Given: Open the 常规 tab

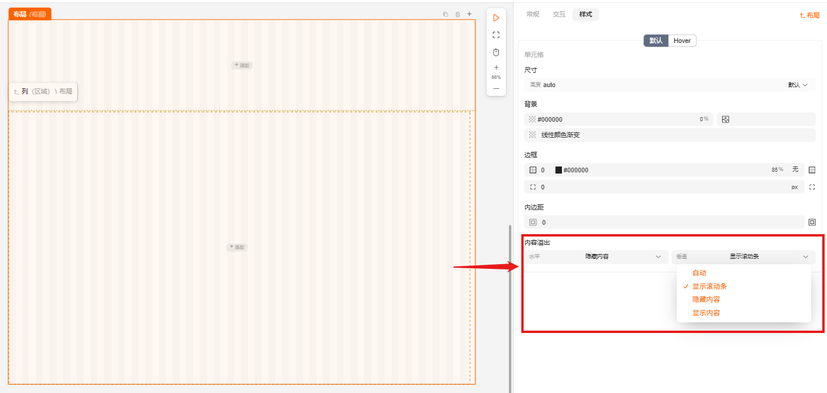Looking at the screenshot, I should point(532,14).
